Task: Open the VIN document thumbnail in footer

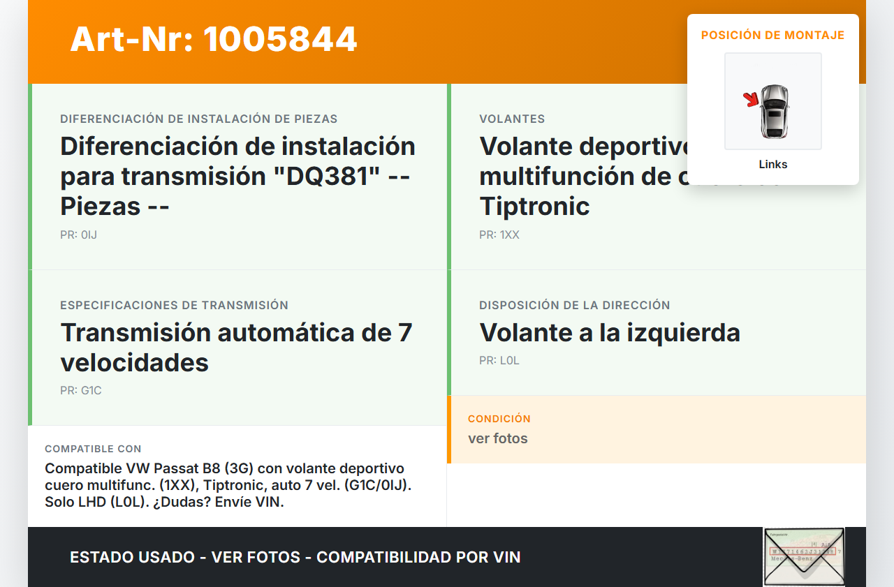Action: click(x=803, y=556)
